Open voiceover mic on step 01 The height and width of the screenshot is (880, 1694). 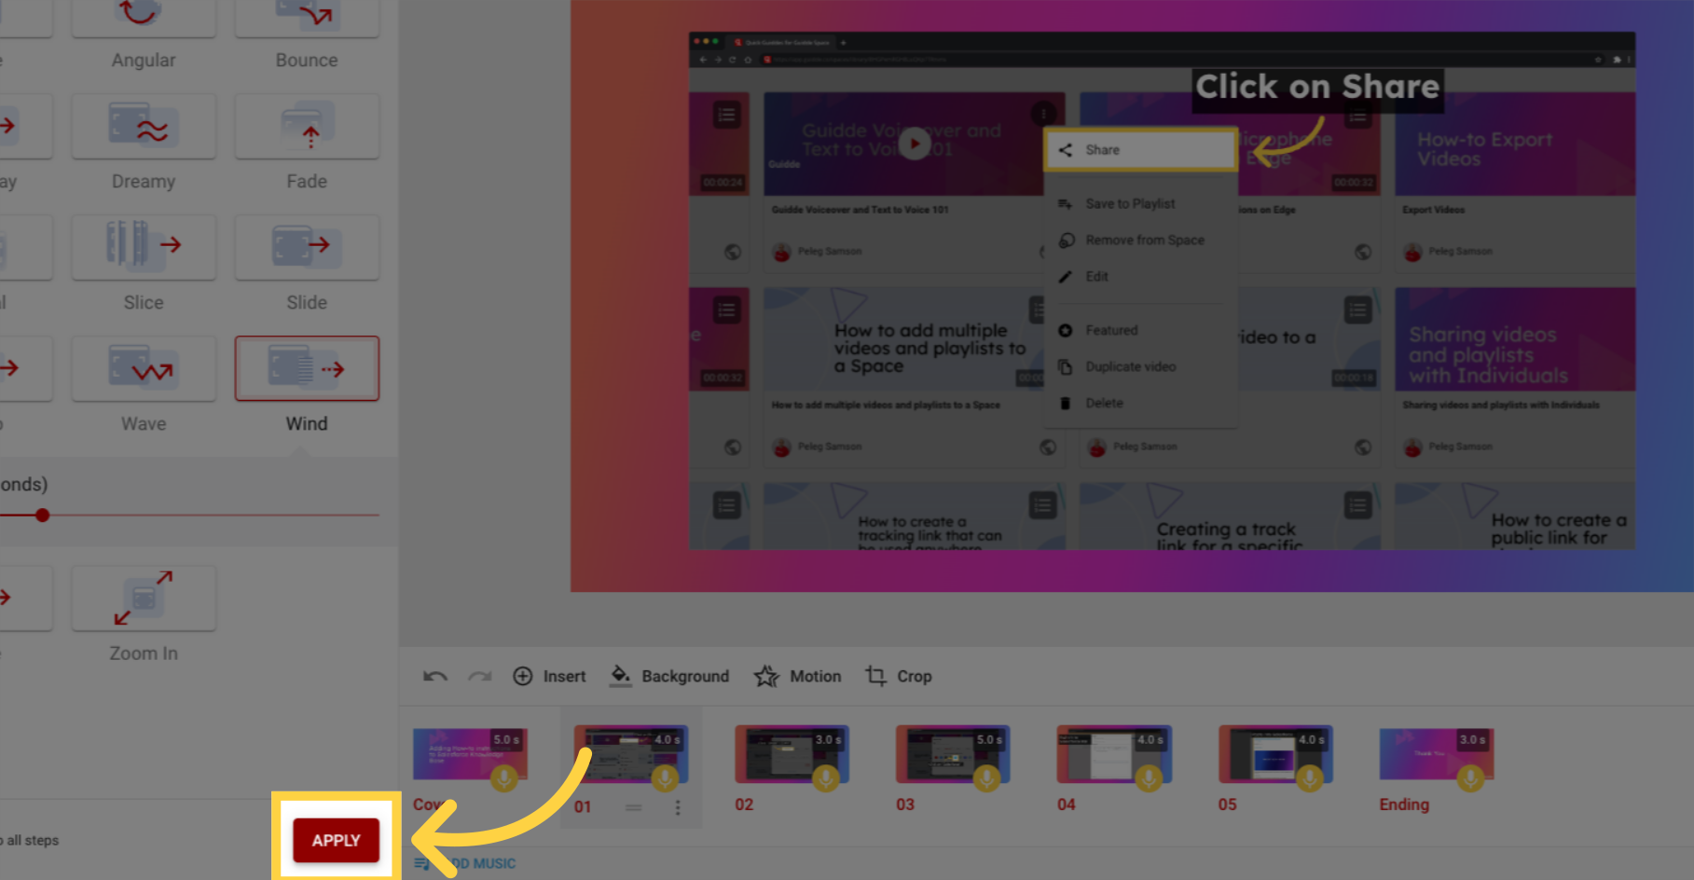(x=665, y=778)
